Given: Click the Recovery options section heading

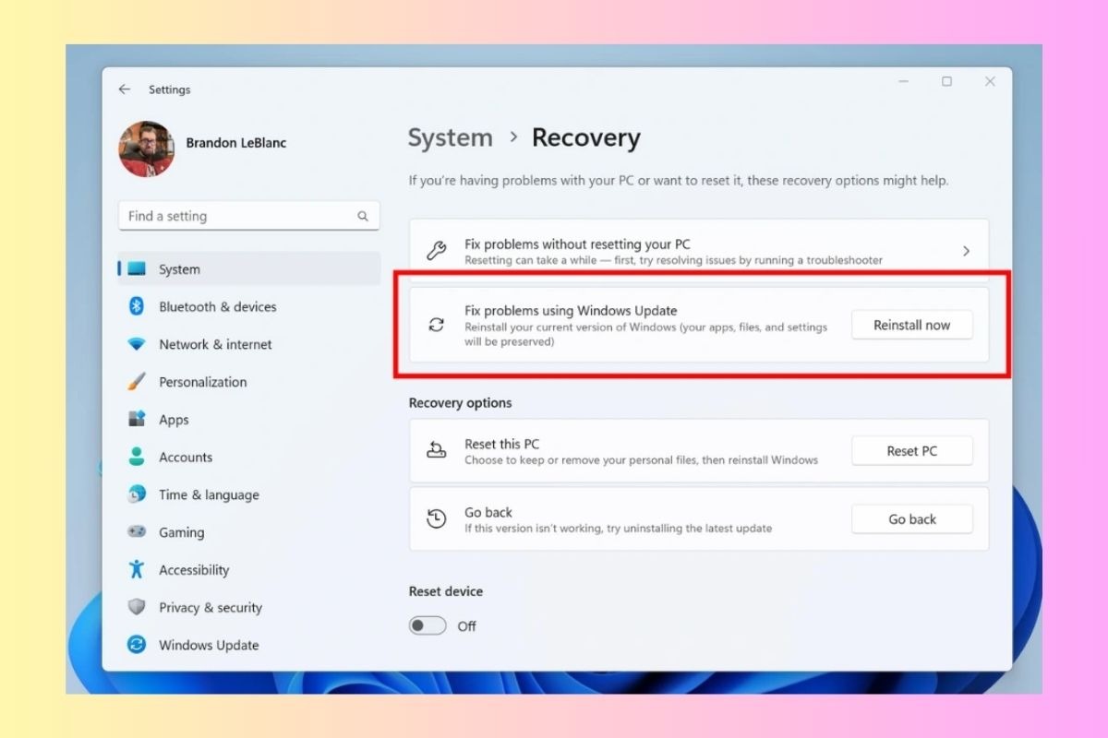Looking at the screenshot, I should [460, 403].
